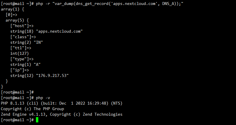Screen dimensions: 236x125
Task: Click the ["host"]=> key line
Action: (22, 26)
